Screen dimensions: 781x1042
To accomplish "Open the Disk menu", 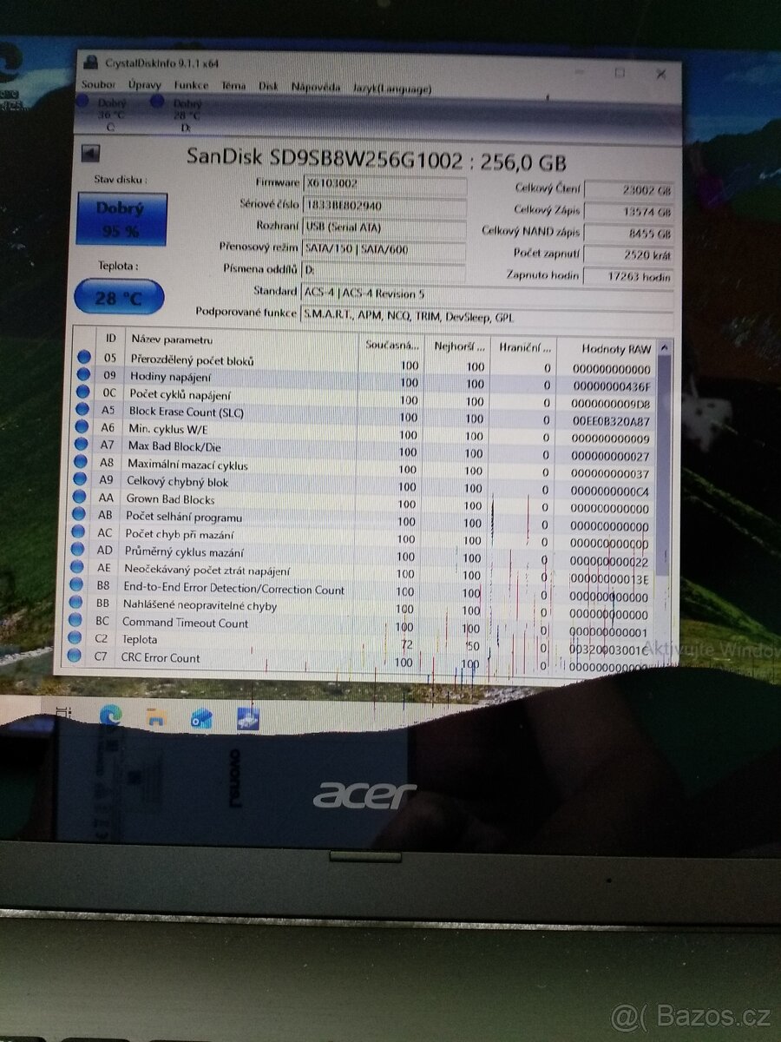I will coord(268,86).
